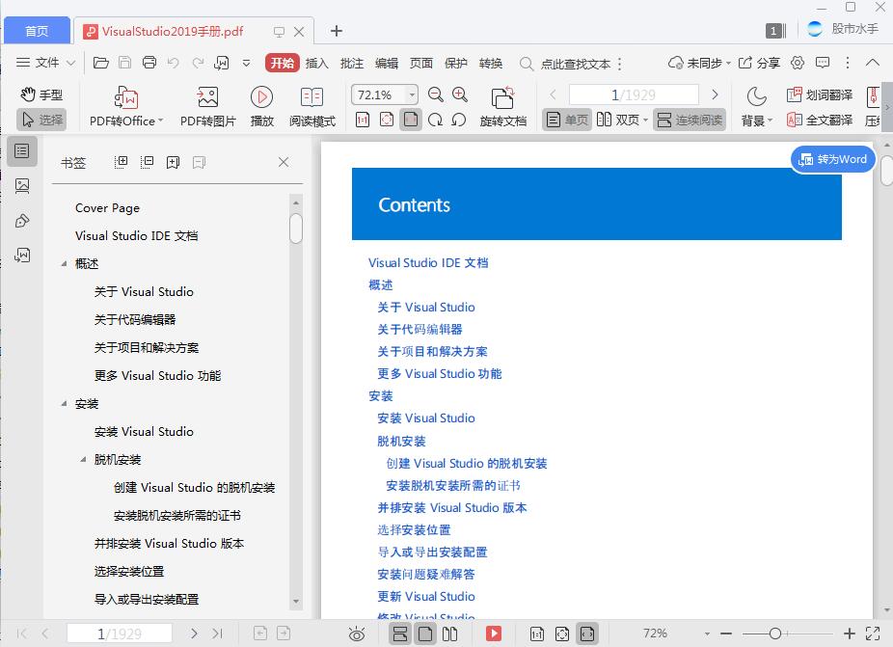Screen dimensions: 893x647
Task: Increase zoom with plus button near slider
Action: tap(850, 634)
